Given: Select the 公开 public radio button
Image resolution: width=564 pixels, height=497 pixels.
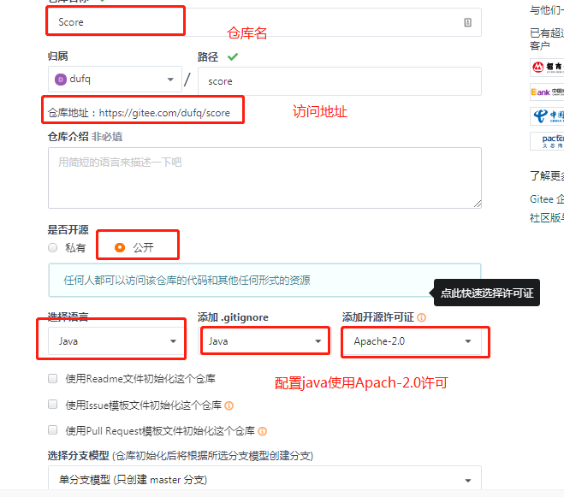Looking at the screenshot, I should pyautogui.click(x=120, y=248).
